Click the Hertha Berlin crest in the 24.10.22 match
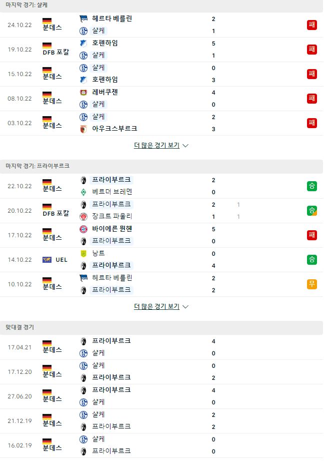Screen dimensions: 324x464 click(x=83, y=19)
